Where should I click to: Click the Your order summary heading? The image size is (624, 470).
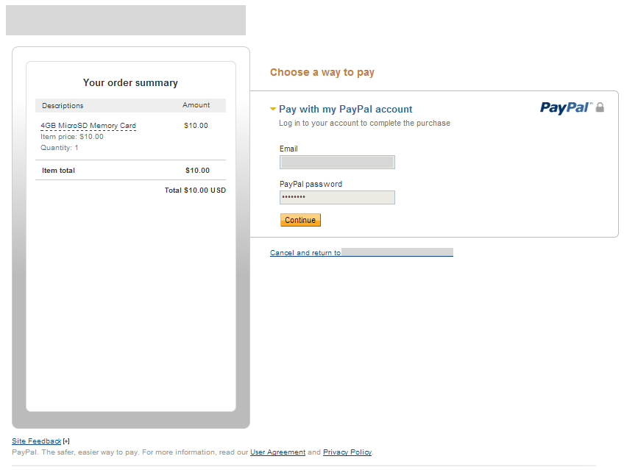[x=130, y=82]
